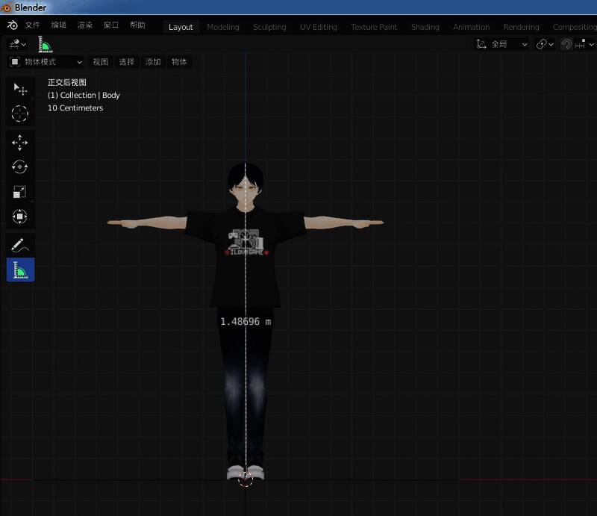
Task: Click the 视图 header button
Action: (100, 62)
